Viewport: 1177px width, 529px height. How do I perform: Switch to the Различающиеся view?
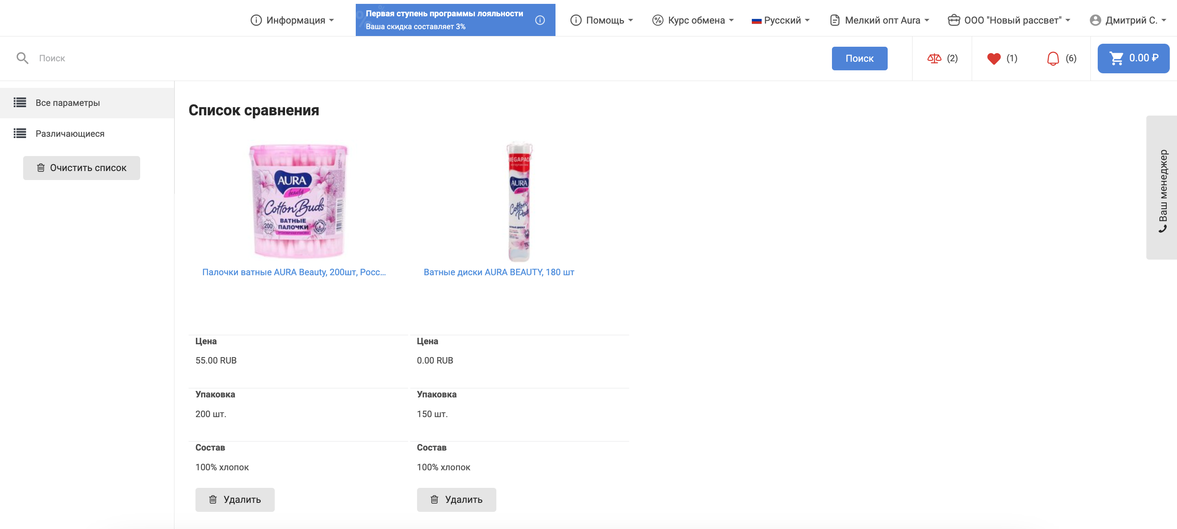coord(70,133)
